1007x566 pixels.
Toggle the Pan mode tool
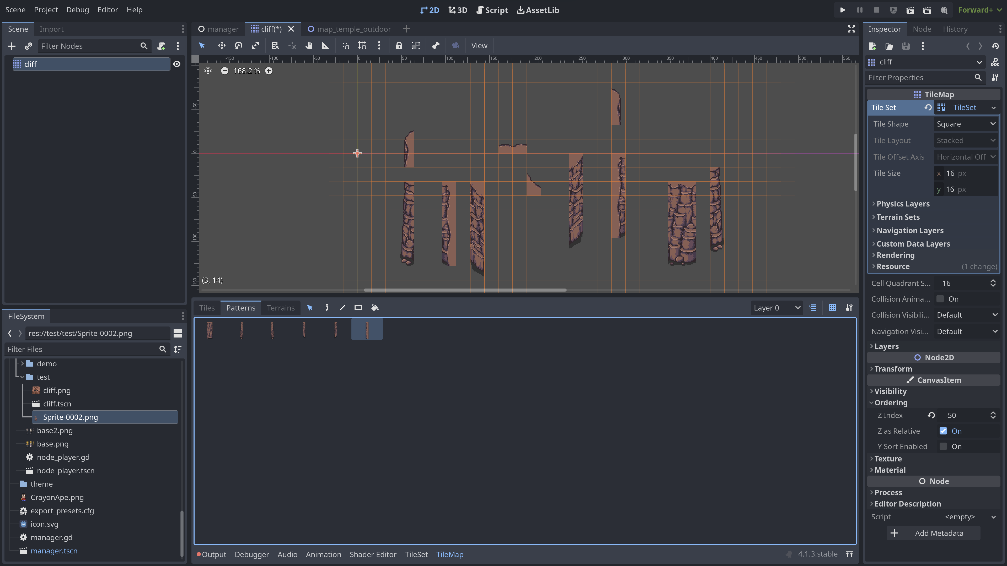(309, 46)
